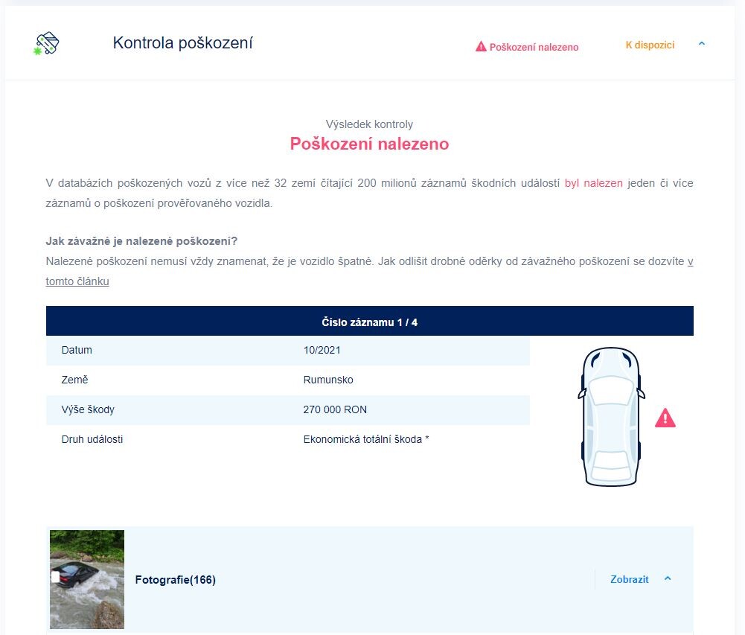The width and height of the screenshot is (745, 635).
Task: Select the date value '10/2021'
Action: pos(322,350)
